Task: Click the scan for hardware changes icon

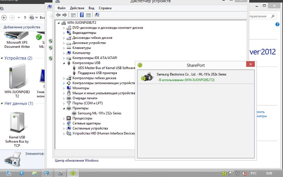Action: click(97, 15)
